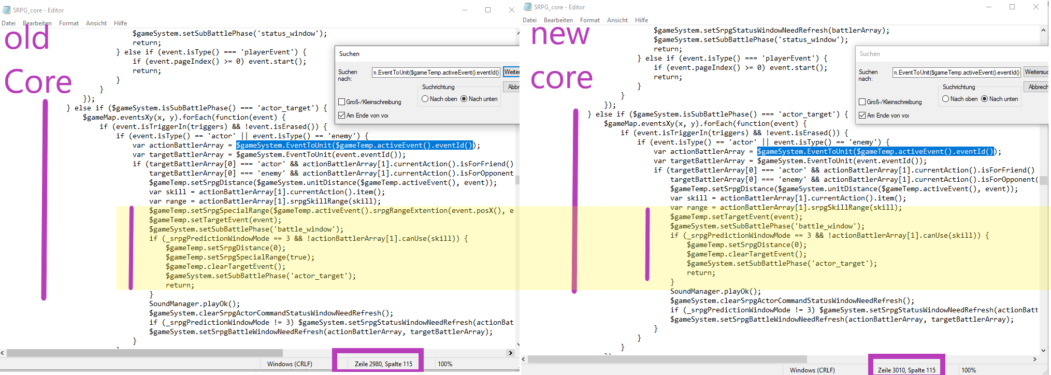Viewport: 1051px width, 375px height.
Task: Open Ansicht menu in right editor window
Action: coord(617,20)
